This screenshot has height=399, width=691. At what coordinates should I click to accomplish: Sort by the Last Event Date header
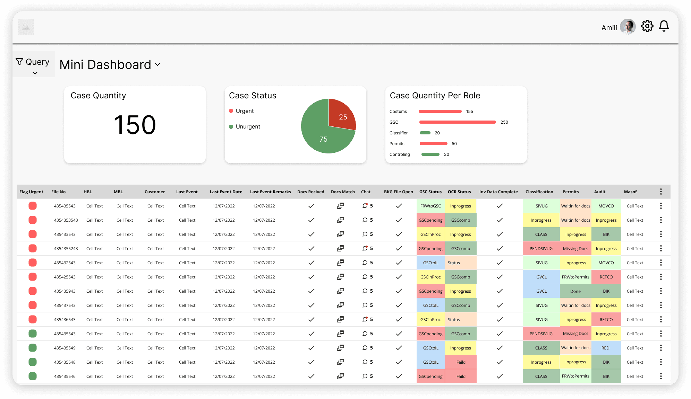(x=226, y=192)
